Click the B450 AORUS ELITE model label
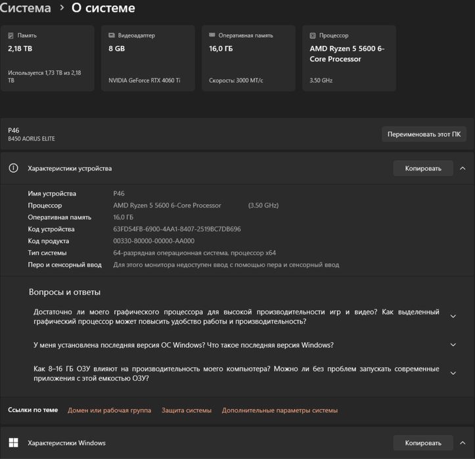This screenshot has height=459, width=475. click(32, 139)
